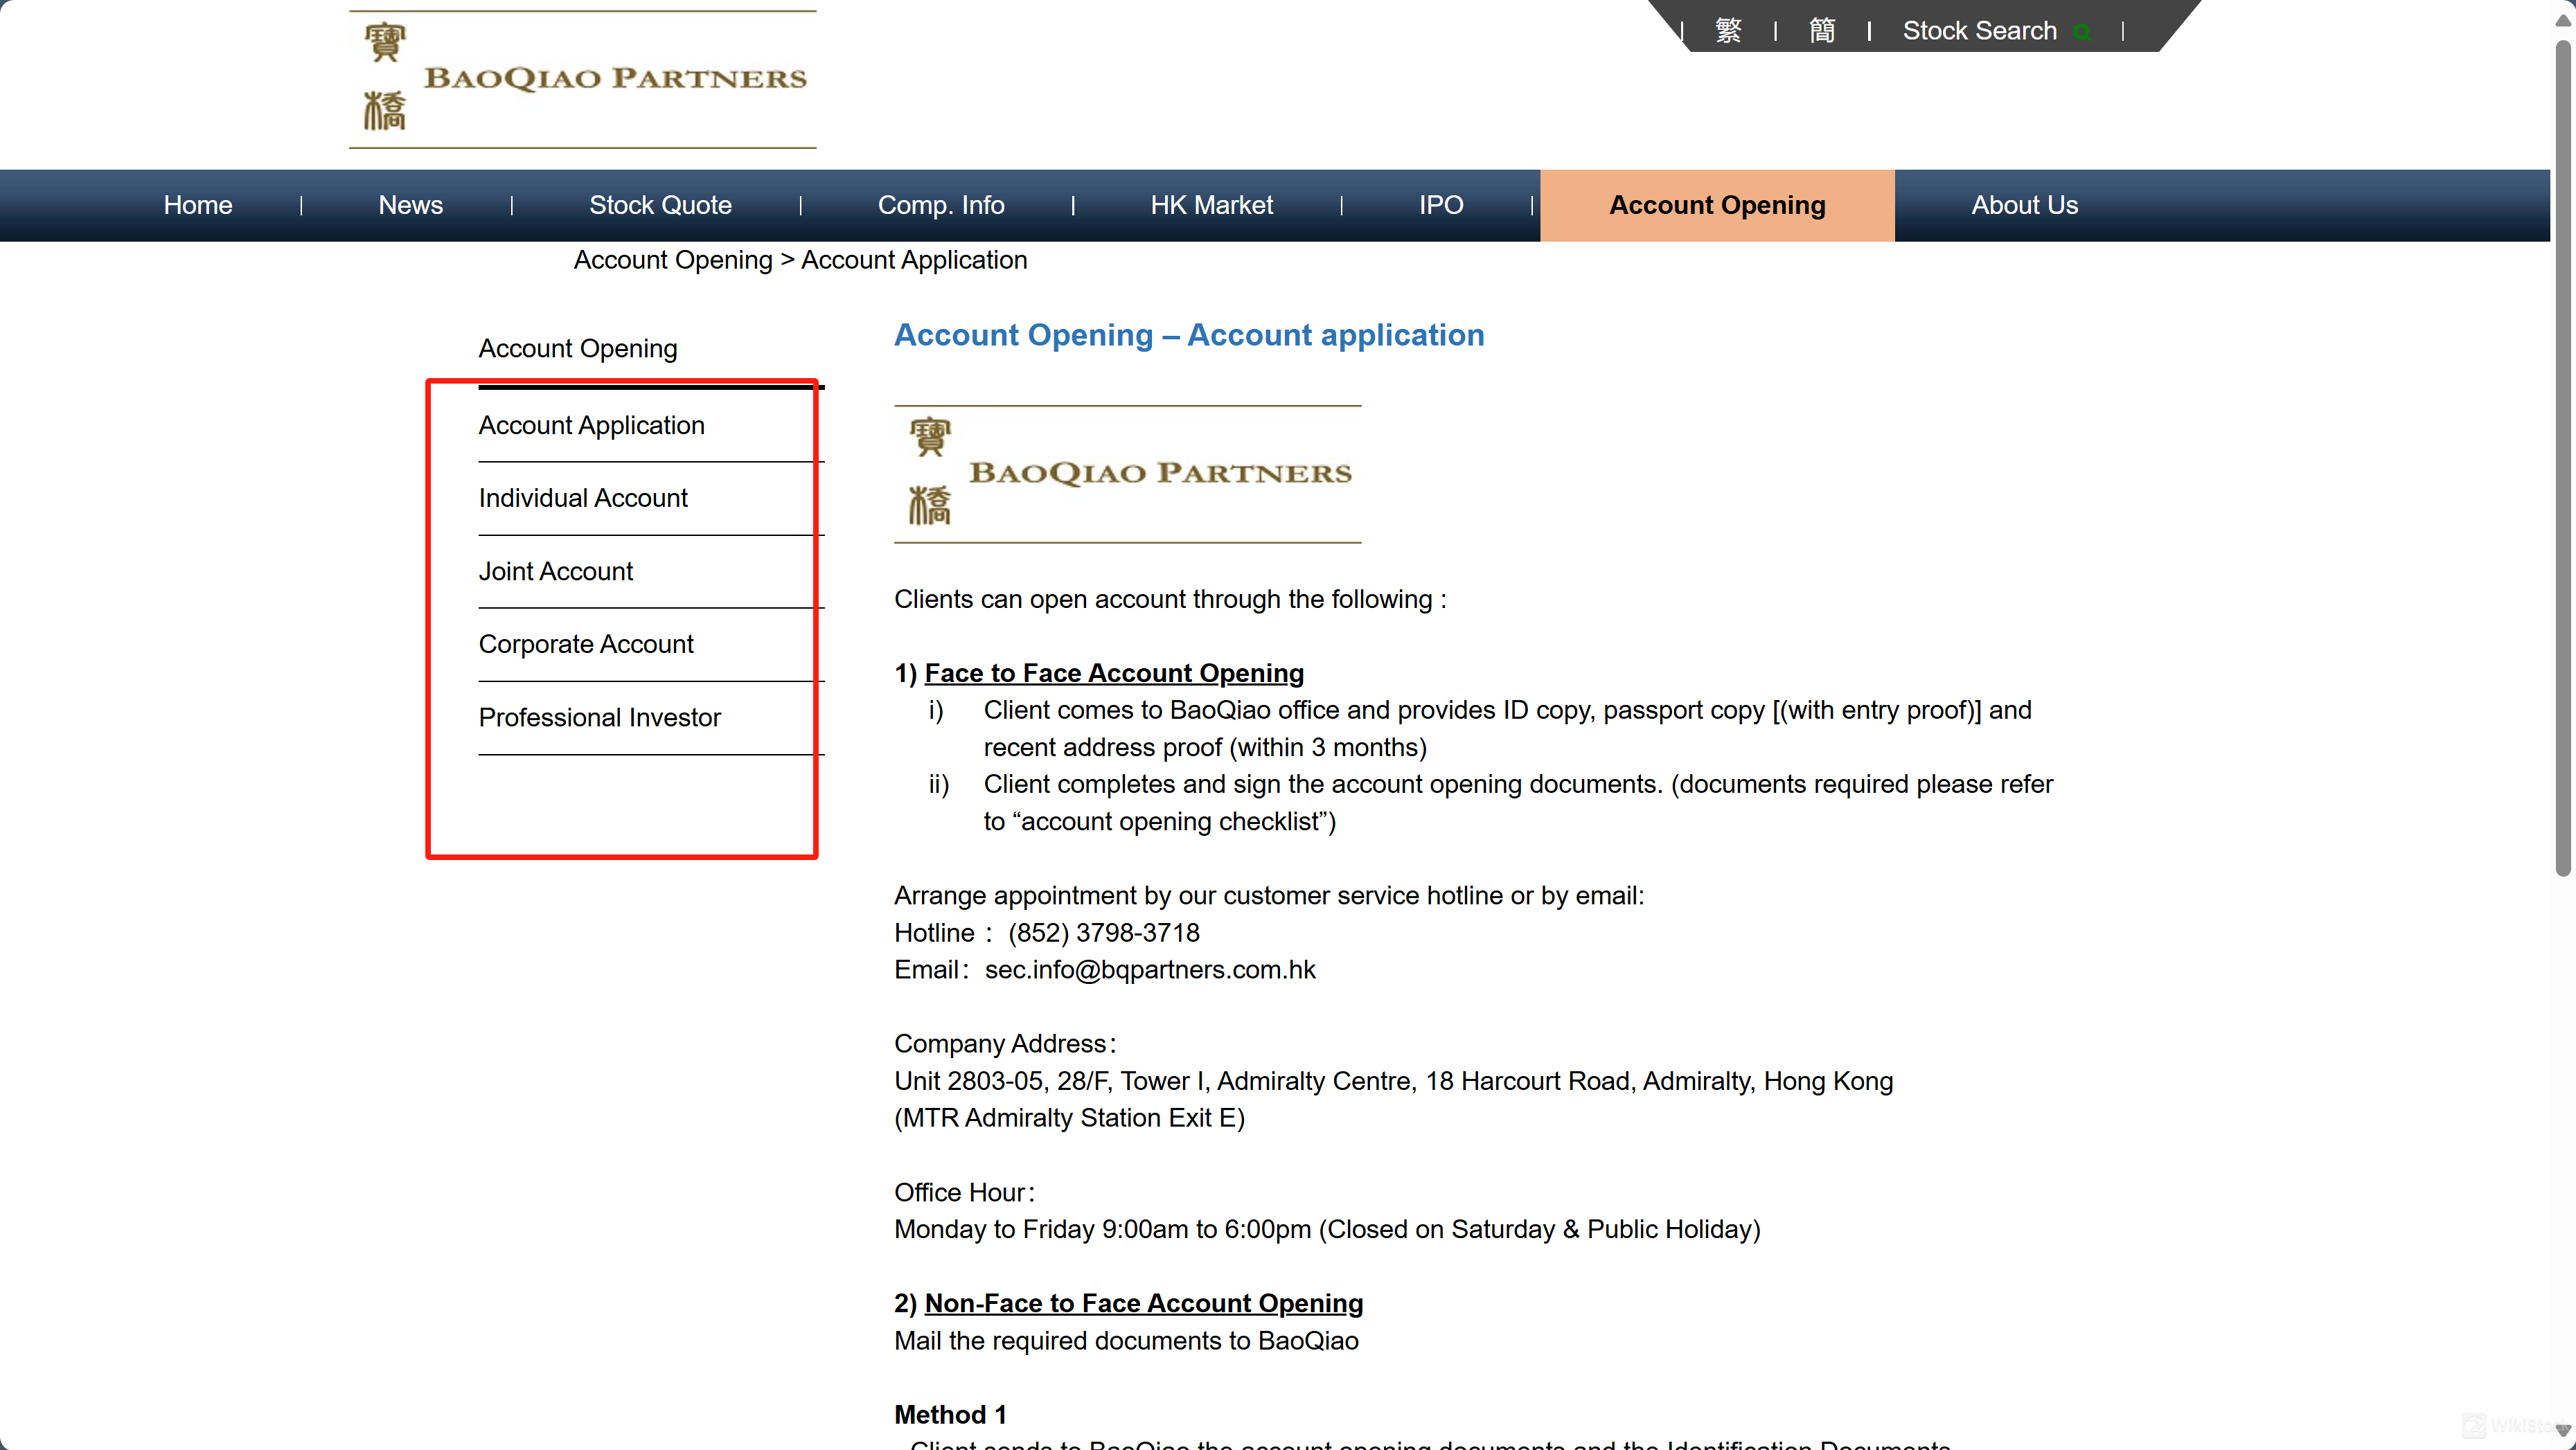
Task: Click the Home navigation icon
Action: pyautogui.click(x=197, y=205)
